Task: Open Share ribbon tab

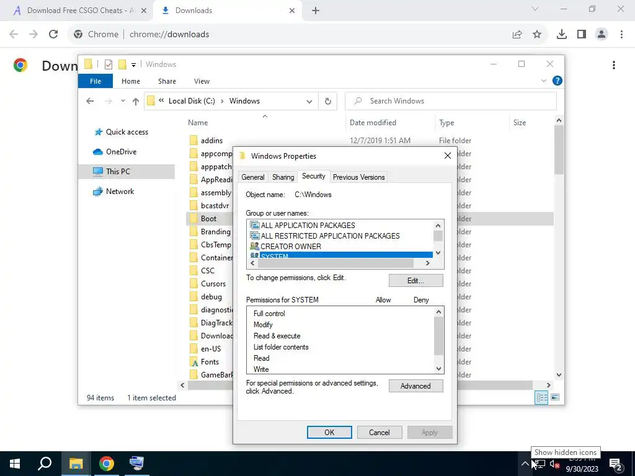Action: click(167, 81)
